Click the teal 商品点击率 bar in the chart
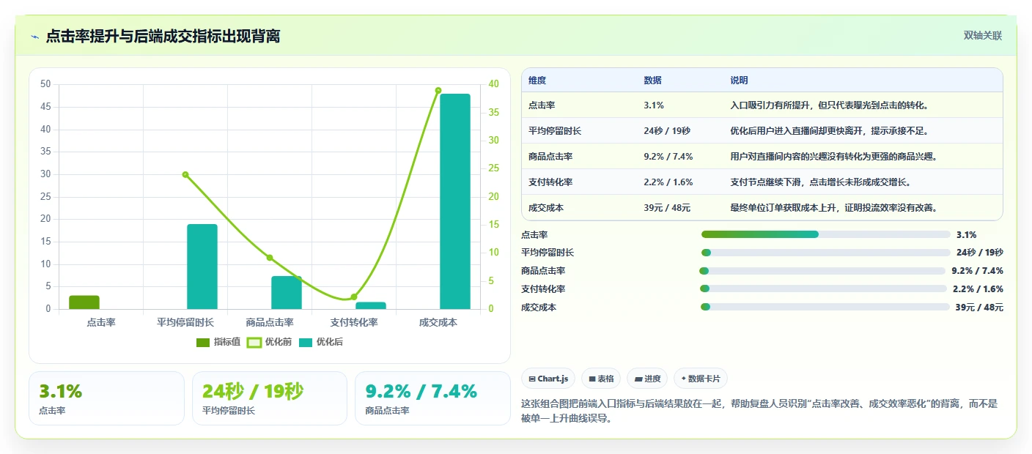The width and height of the screenshot is (1032, 454). (x=287, y=292)
